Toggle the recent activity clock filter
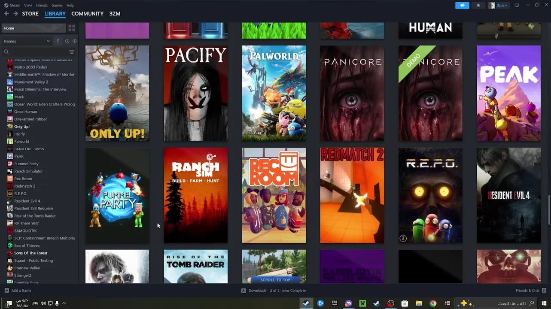This screenshot has width=551, height=309. click(x=67, y=41)
